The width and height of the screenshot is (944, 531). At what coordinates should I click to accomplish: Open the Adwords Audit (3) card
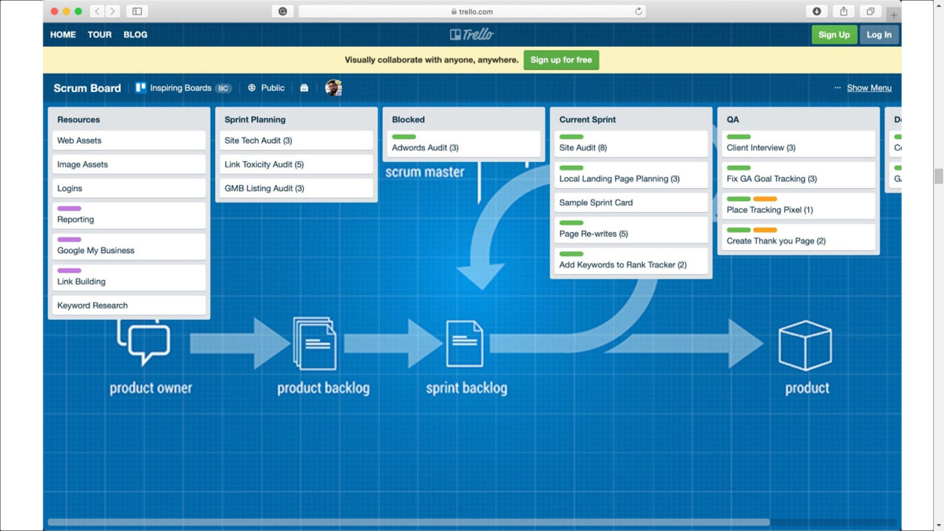464,144
